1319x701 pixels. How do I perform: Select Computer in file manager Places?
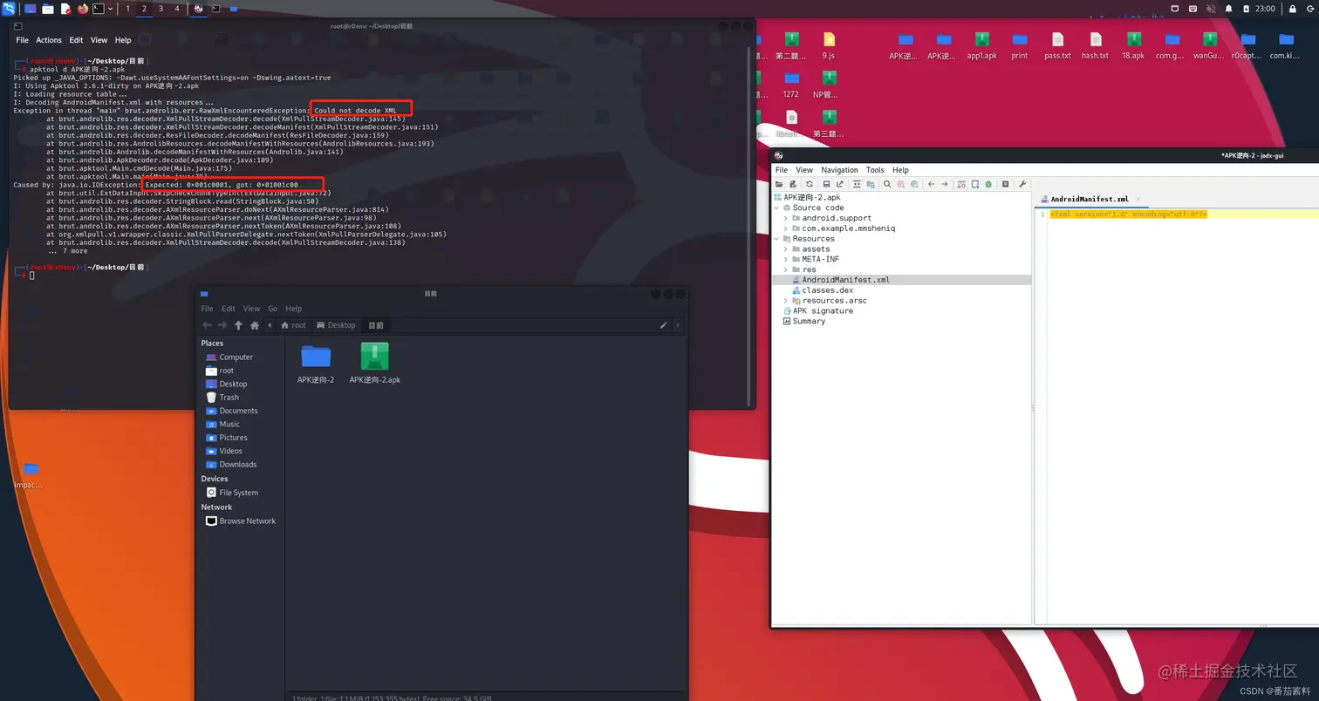coord(229,357)
